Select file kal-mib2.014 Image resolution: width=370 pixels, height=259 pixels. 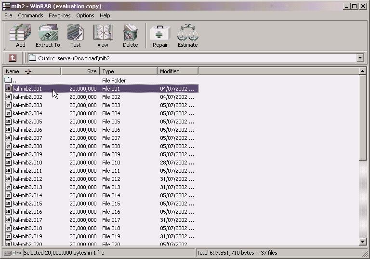point(27,195)
